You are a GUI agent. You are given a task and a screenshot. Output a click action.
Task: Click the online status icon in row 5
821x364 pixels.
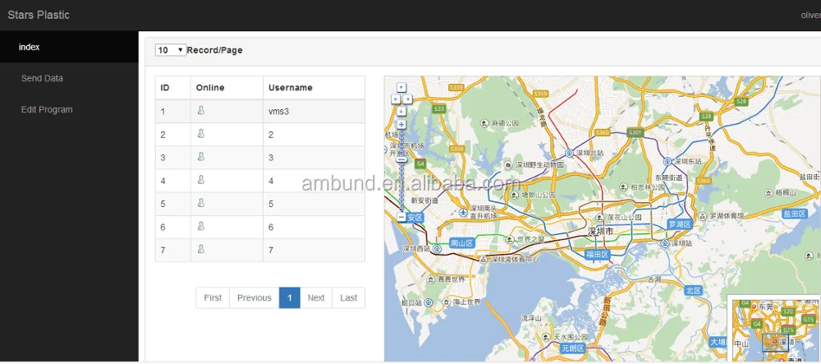[201, 203]
